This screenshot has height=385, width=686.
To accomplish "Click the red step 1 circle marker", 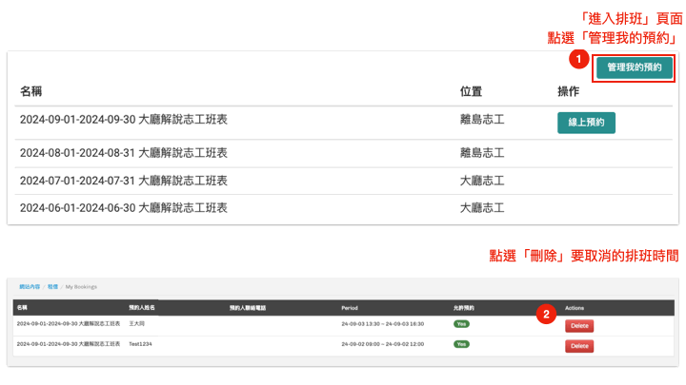I will (578, 60).
